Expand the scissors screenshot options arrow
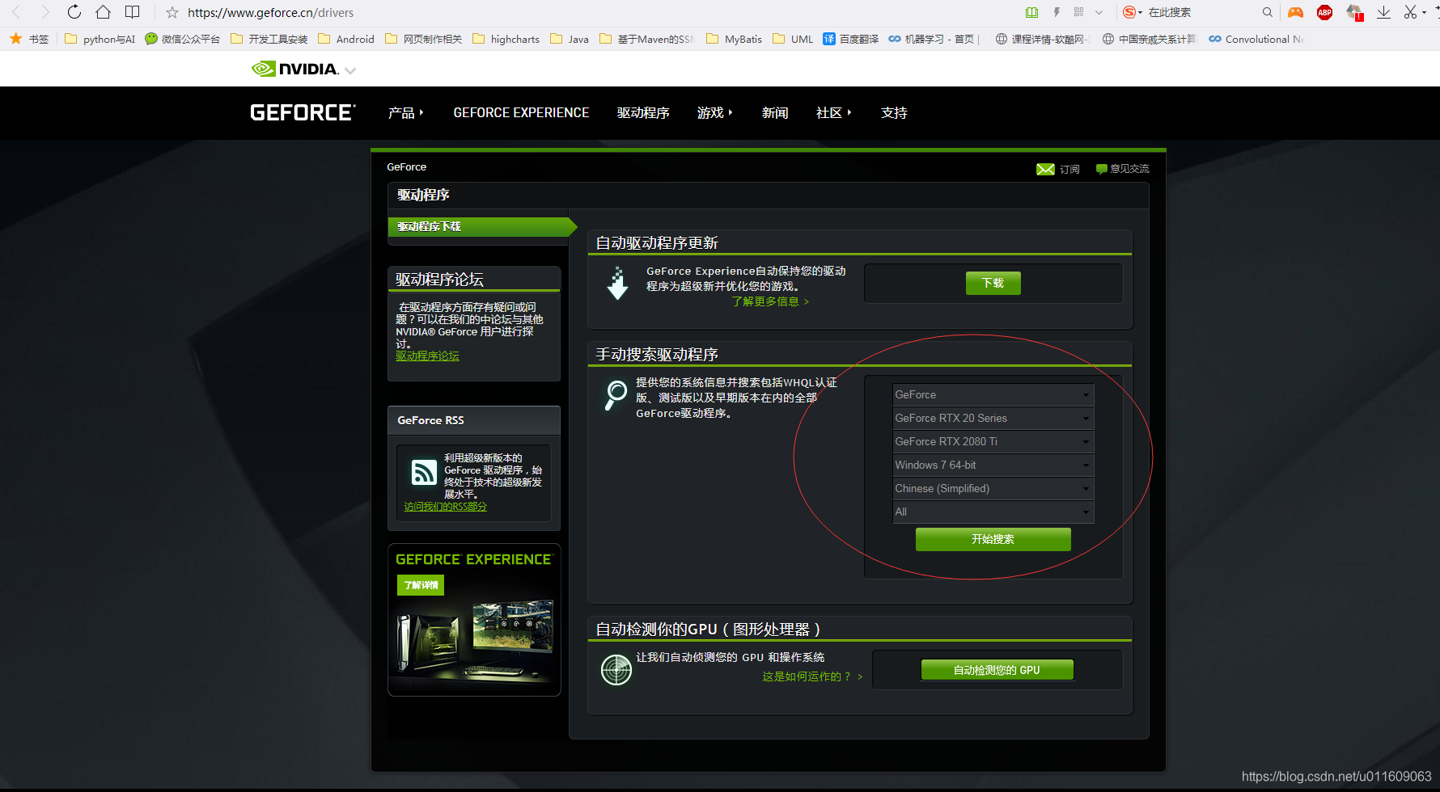The width and height of the screenshot is (1440, 792). point(1425,12)
